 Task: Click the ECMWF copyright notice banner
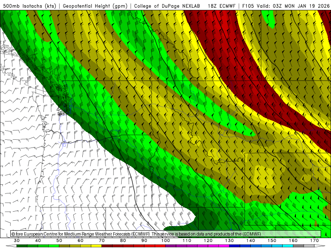(x=166, y=234)
